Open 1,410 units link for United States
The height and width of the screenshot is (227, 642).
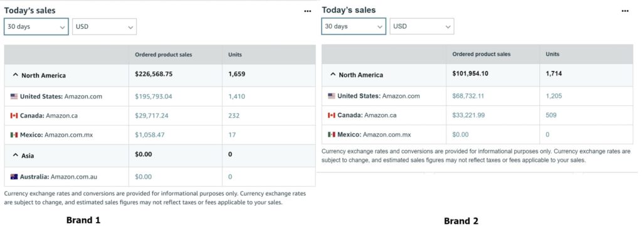coord(236,97)
